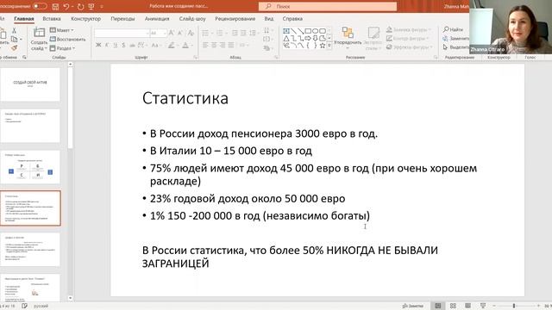Open the Вставка ribbon tab

52,19
